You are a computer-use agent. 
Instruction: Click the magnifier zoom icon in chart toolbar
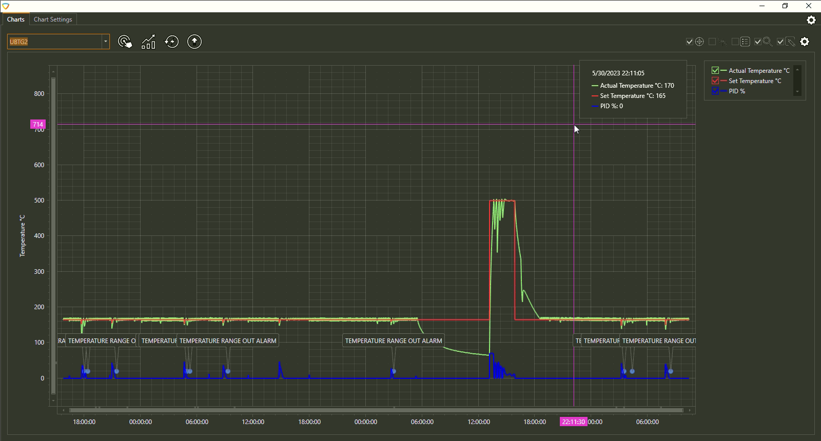768,42
